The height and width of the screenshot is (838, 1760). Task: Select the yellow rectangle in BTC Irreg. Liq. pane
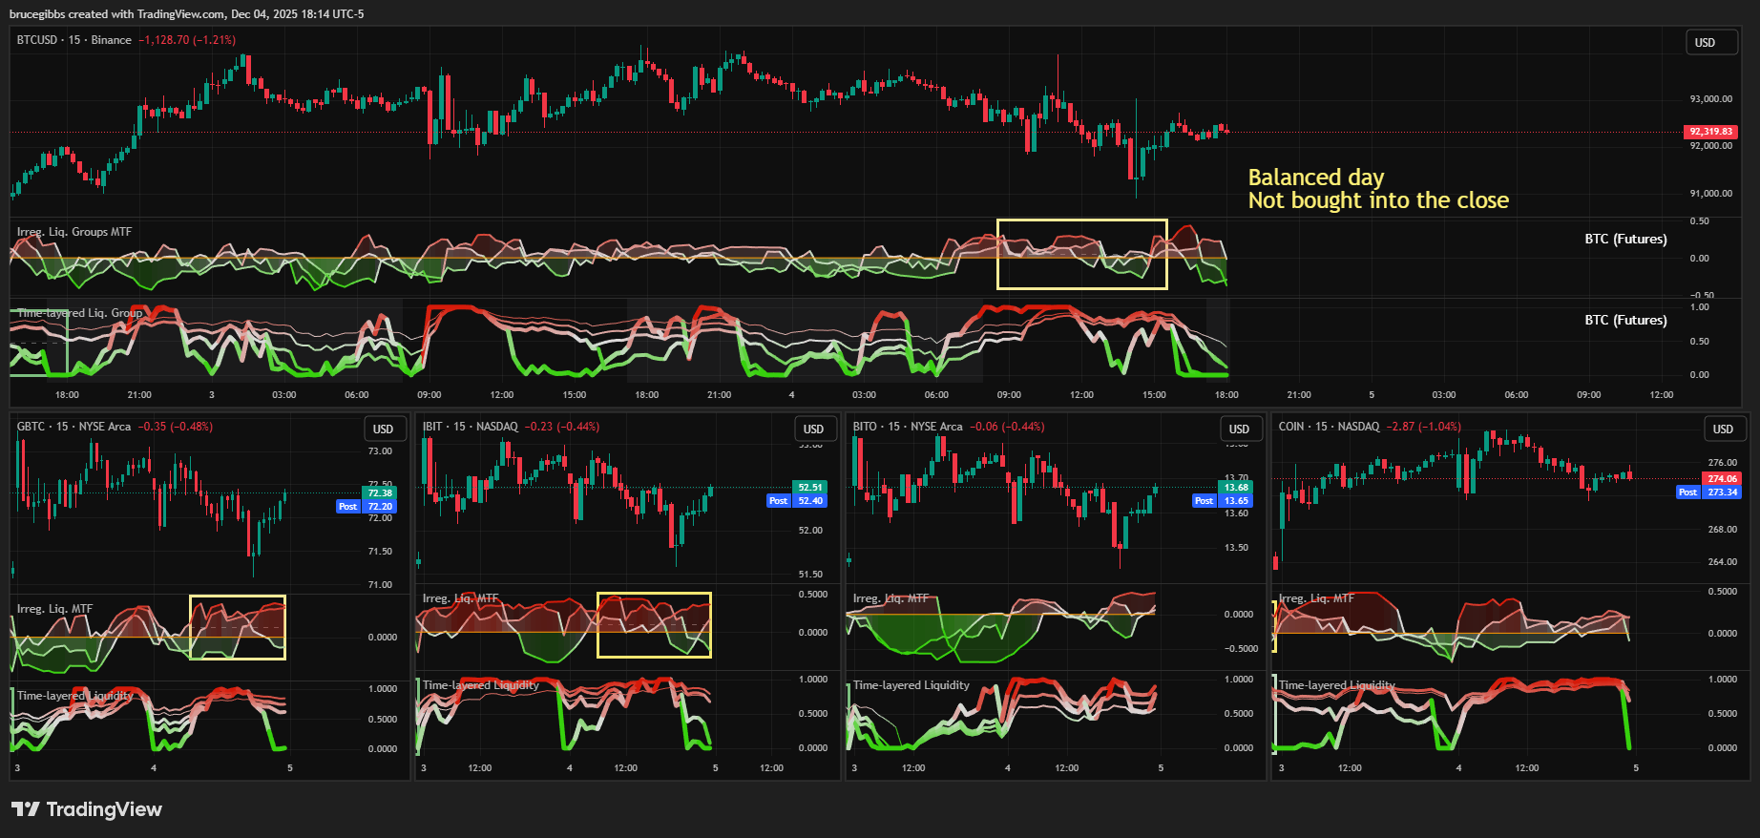tap(1081, 220)
